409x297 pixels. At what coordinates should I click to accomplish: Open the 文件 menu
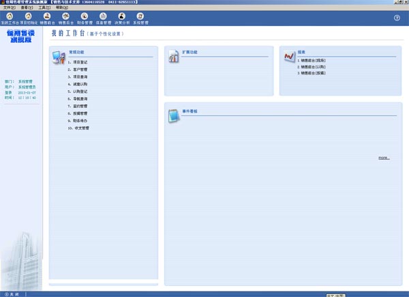click(x=10, y=8)
